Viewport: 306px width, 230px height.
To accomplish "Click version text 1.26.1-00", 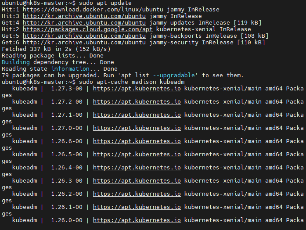I will pos(67,207).
